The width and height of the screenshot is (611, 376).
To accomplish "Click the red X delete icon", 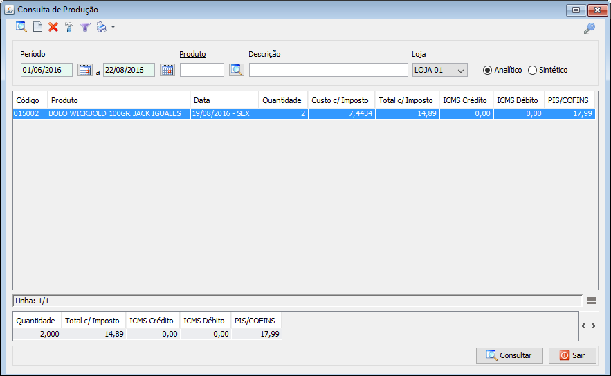I will (x=53, y=28).
